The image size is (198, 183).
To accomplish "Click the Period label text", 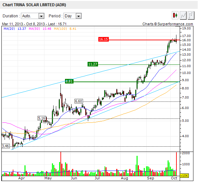I will click(x=56, y=16).
